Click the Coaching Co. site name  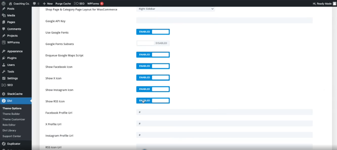click(x=21, y=4)
